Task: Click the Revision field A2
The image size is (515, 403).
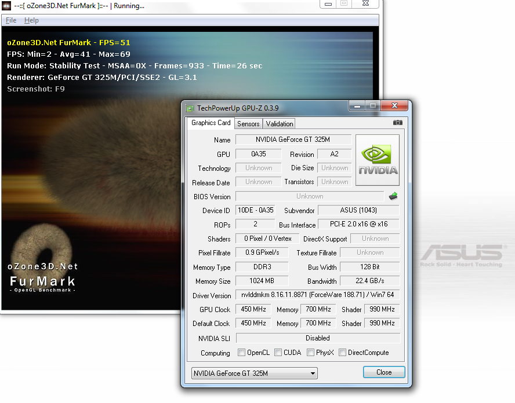Action: pos(334,154)
